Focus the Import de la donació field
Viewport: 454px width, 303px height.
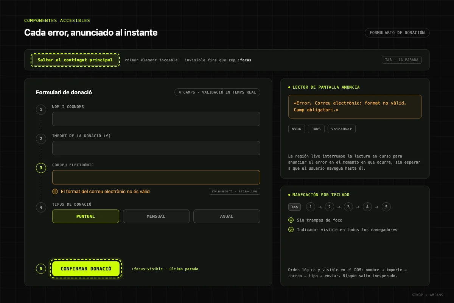(x=156, y=148)
